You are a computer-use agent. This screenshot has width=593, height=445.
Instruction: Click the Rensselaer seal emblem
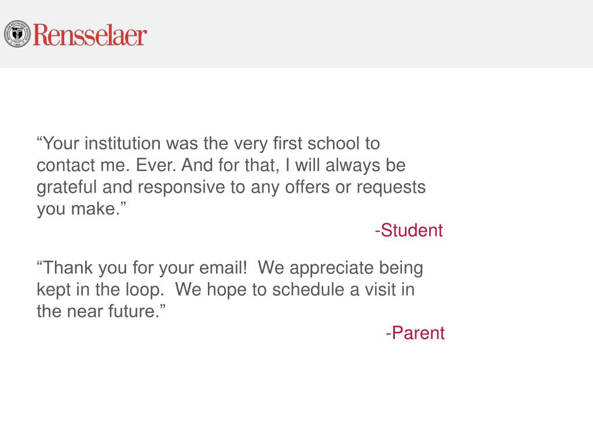pos(17,34)
